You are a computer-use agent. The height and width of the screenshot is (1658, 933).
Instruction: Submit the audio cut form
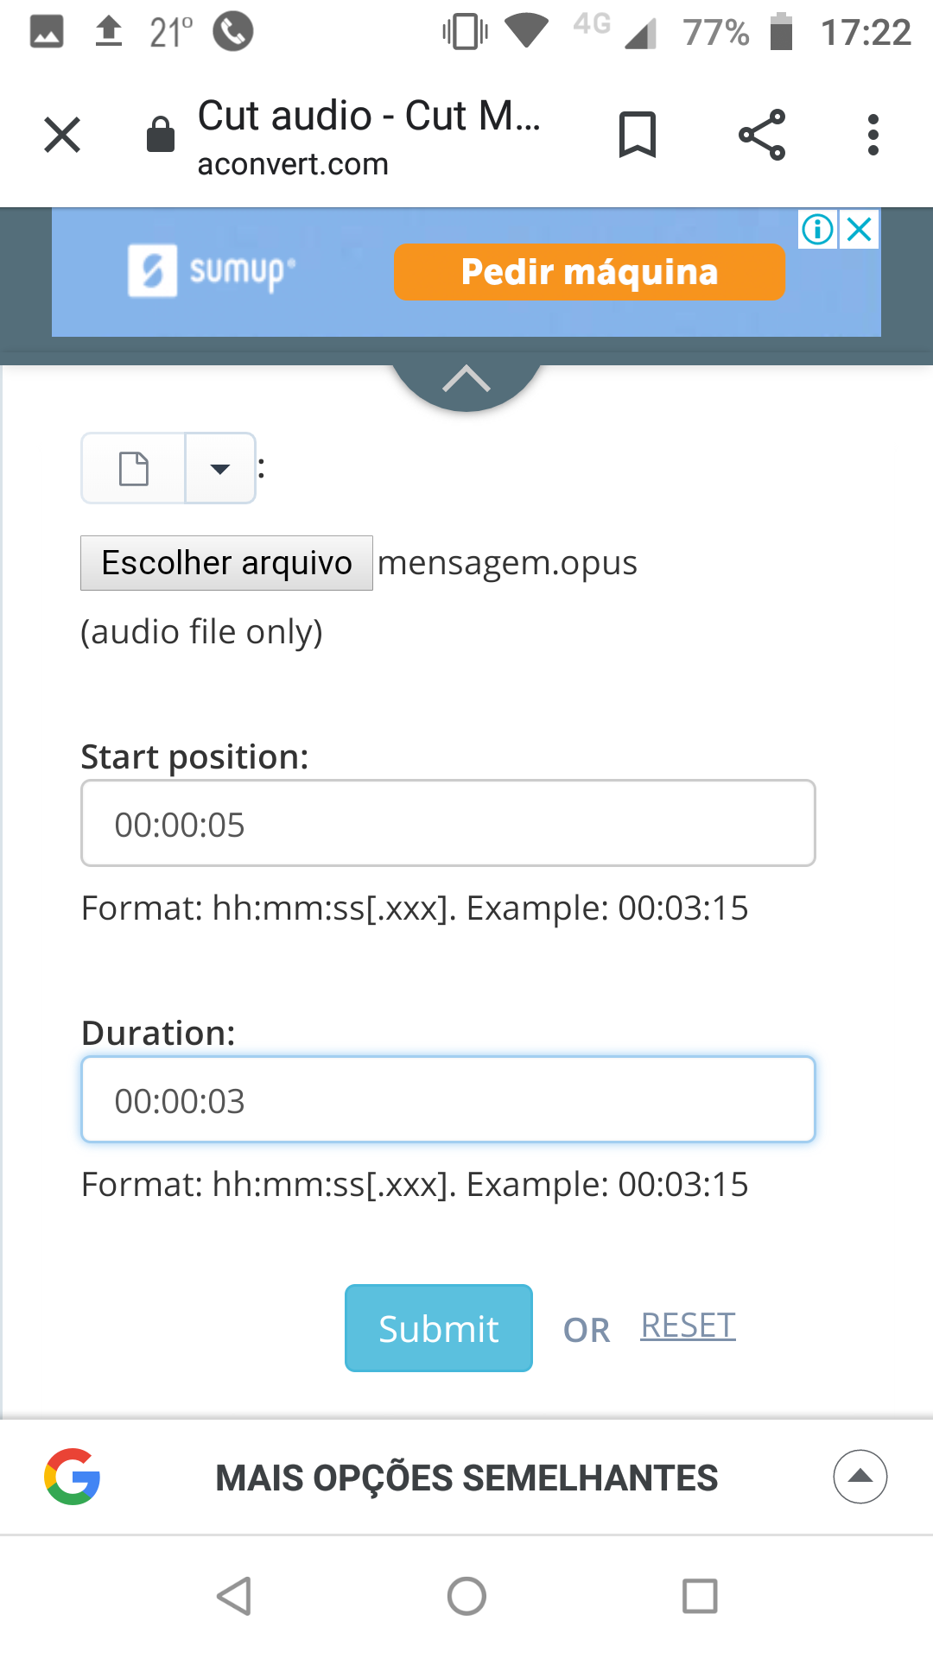[439, 1328]
